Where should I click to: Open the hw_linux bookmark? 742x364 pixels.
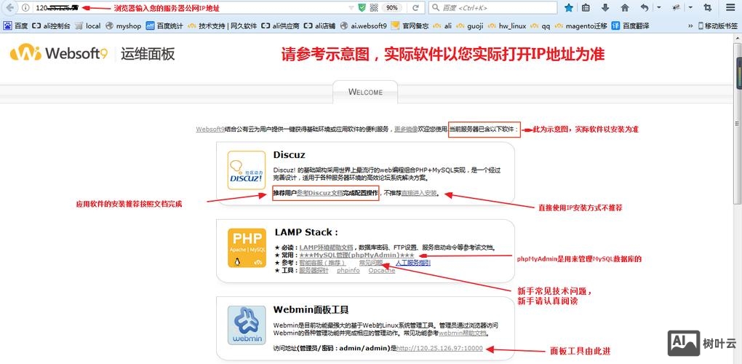[x=507, y=26]
